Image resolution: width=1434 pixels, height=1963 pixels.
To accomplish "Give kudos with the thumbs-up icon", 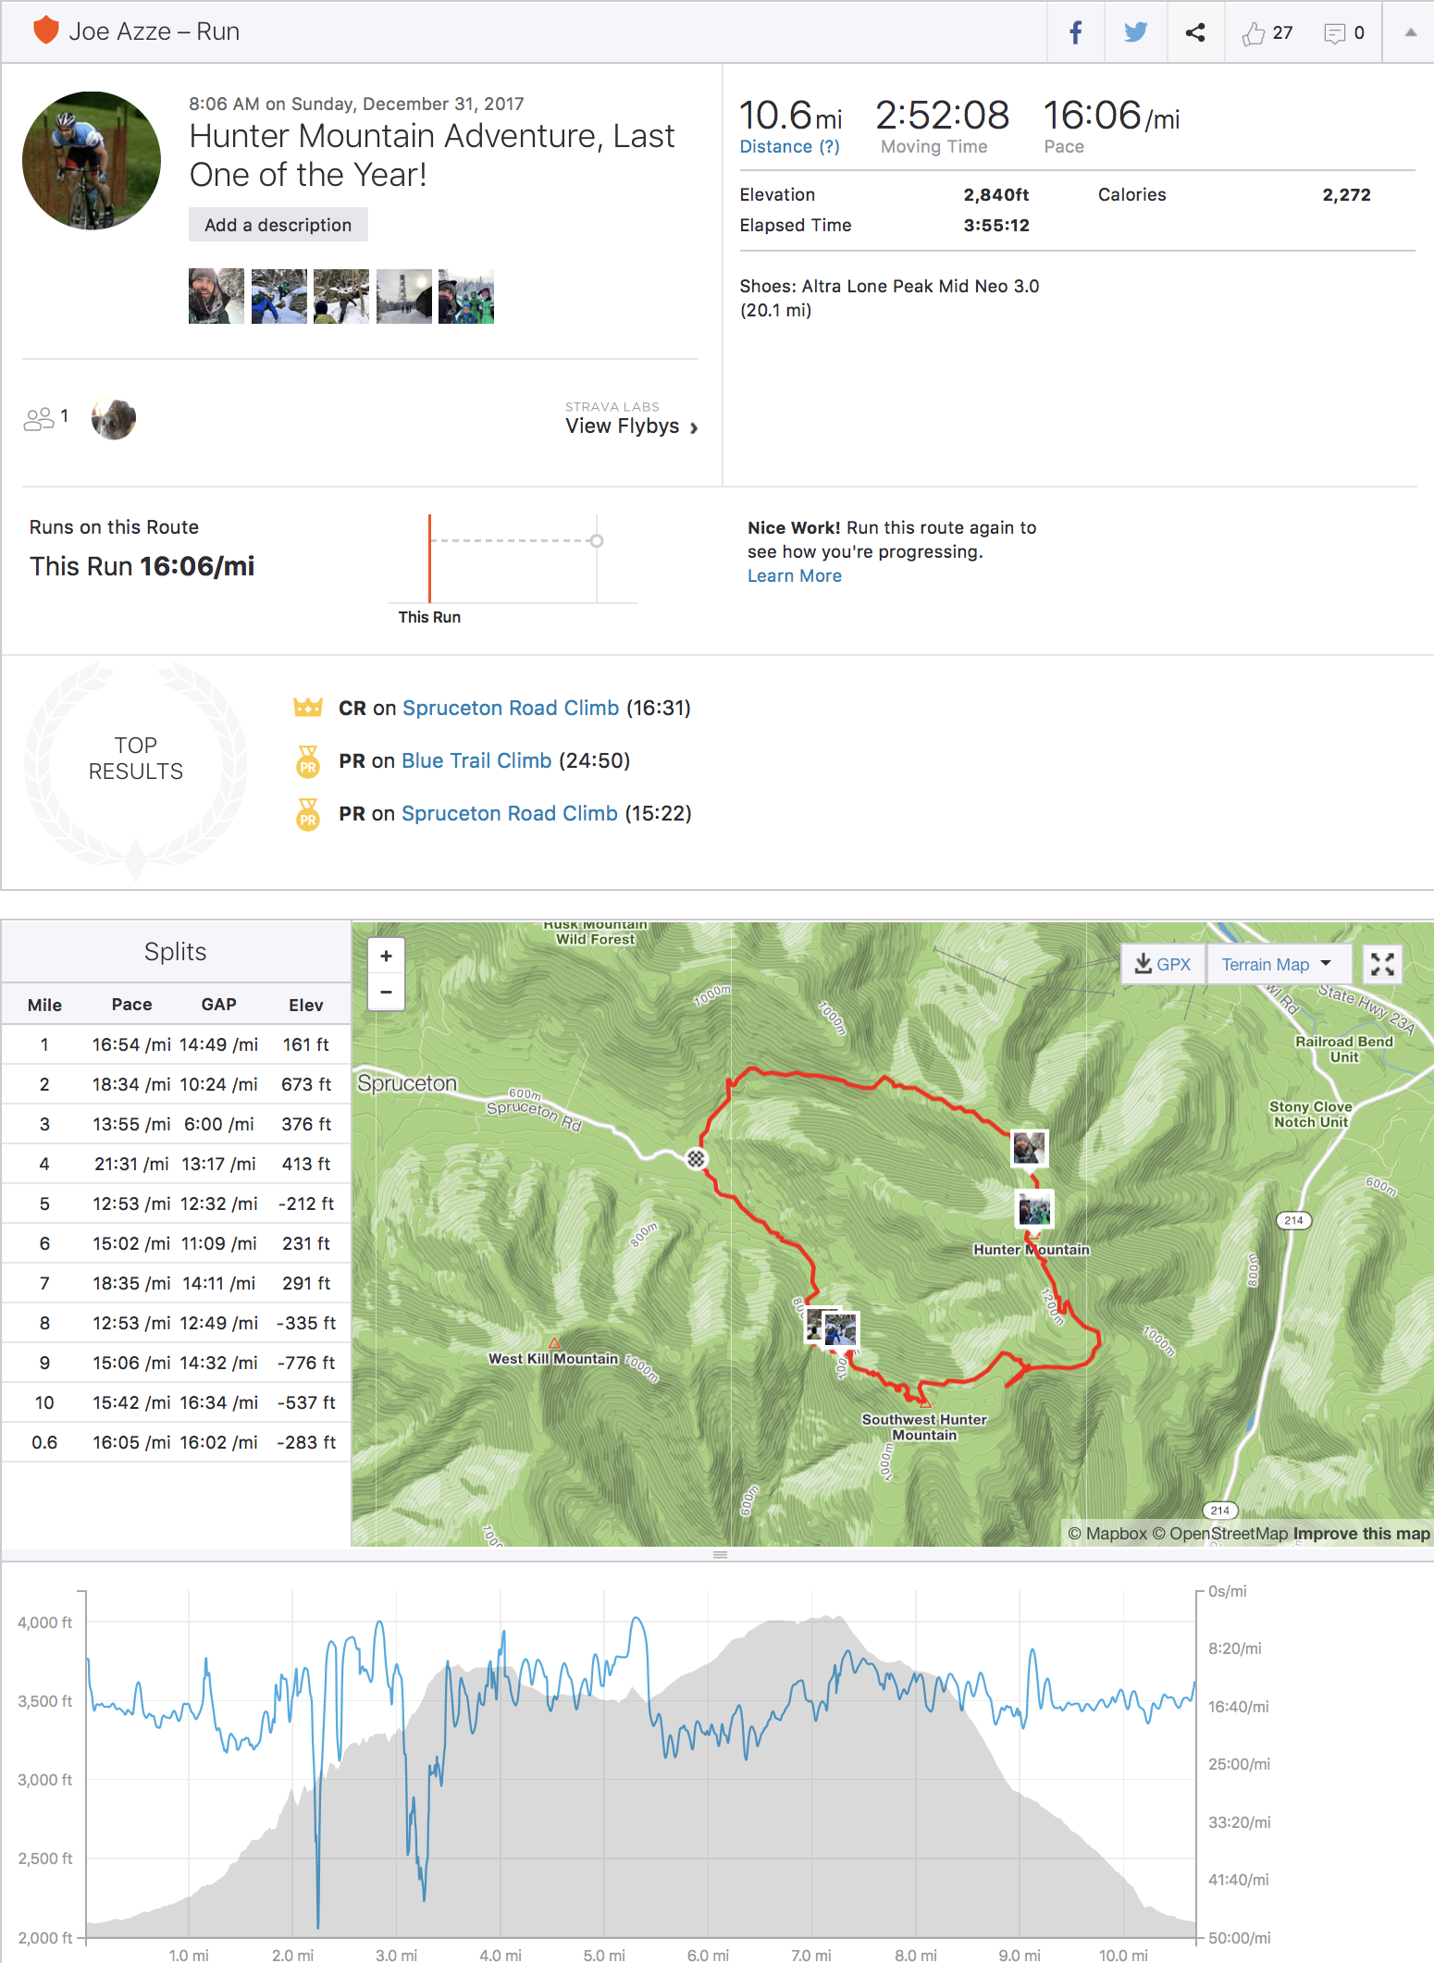I will click(x=1254, y=33).
